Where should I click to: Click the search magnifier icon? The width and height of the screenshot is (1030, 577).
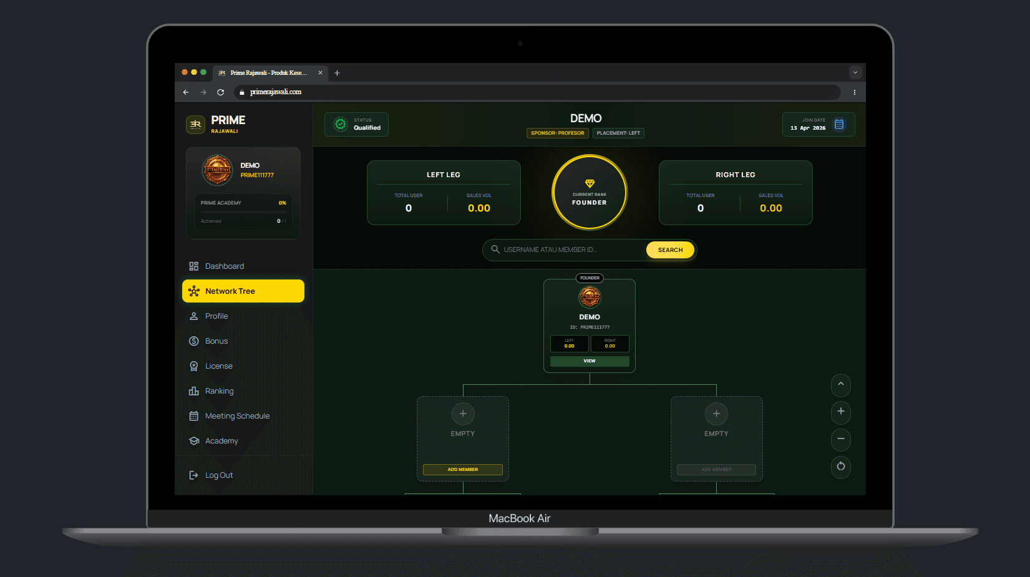click(495, 250)
